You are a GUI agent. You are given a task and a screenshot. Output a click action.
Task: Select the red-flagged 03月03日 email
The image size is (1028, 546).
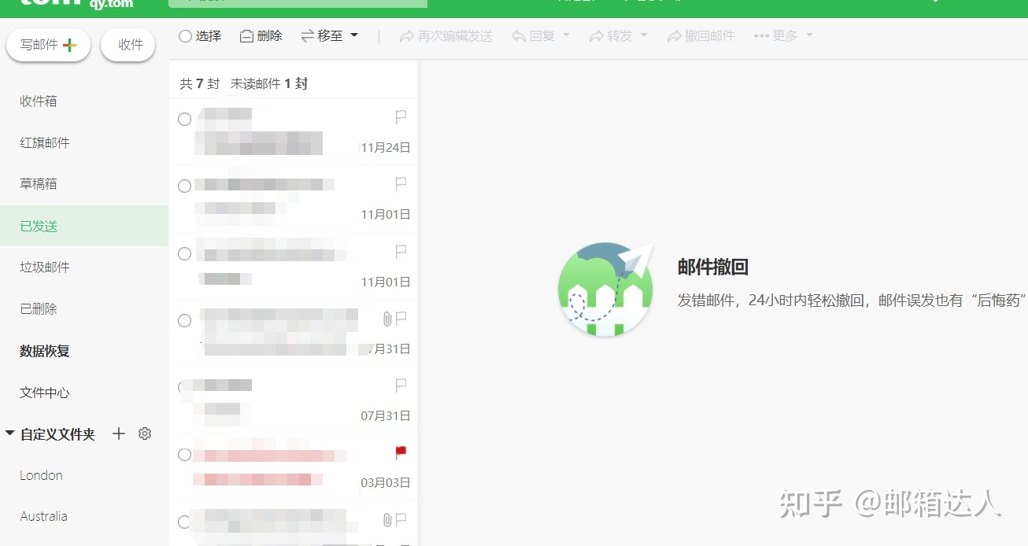tap(184, 455)
